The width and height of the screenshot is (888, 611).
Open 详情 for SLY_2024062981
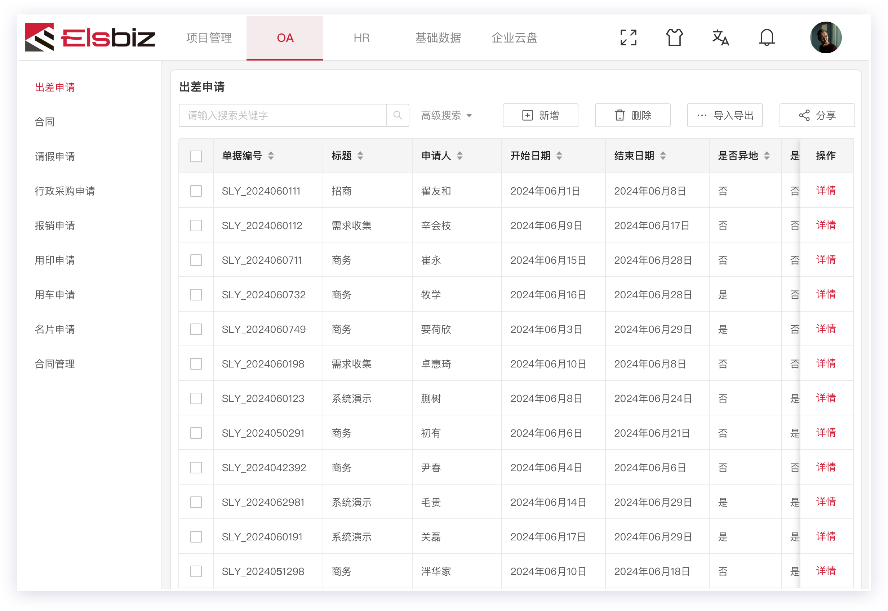(826, 501)
